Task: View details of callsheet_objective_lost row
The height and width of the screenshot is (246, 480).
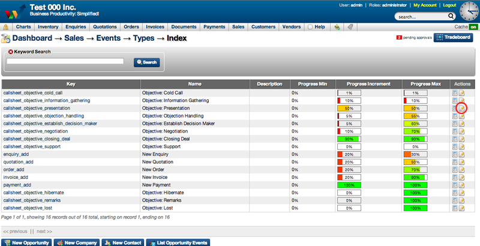Action: (455, 208)
